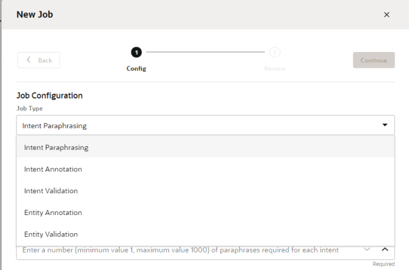Pick the Intent Validation option
The height and width of the screenshot is (270, 409).
pyautogui.click(x=51, y=191)
